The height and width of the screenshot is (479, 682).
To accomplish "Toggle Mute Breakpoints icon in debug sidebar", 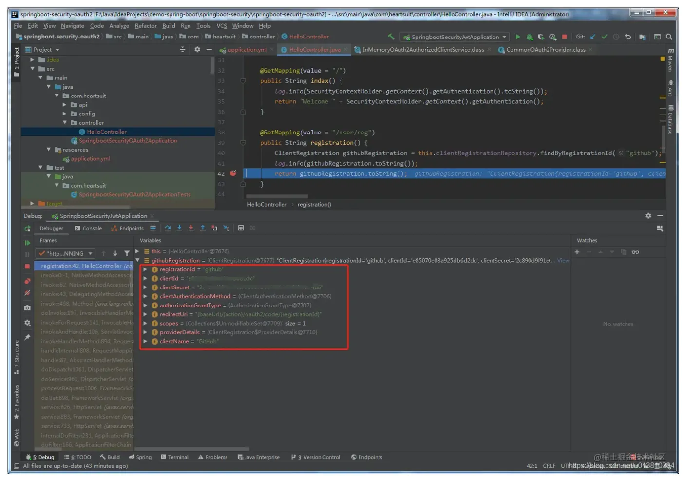I will [x=27, y=293].
